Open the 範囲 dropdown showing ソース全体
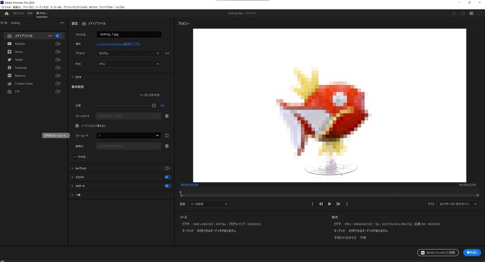Image resolution: width=485 pixels, height=262 pixels. [x=209, y=204]
